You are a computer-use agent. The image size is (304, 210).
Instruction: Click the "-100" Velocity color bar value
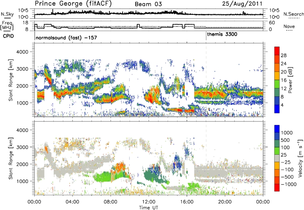287,169
